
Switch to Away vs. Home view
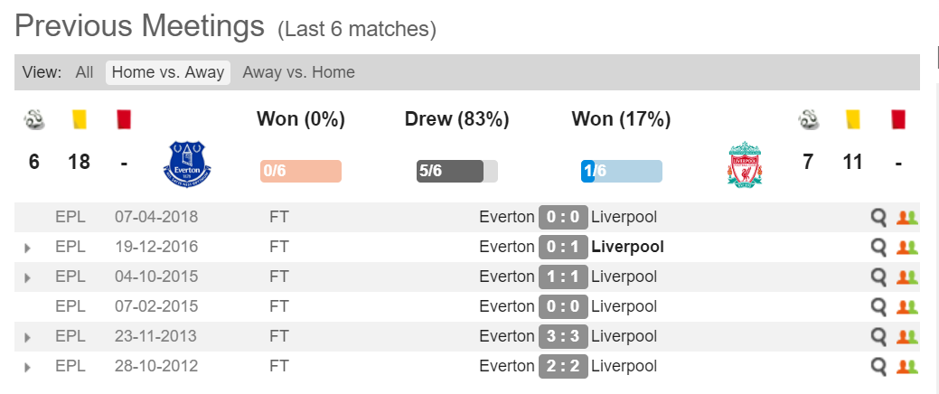click(x=299, y=72)
